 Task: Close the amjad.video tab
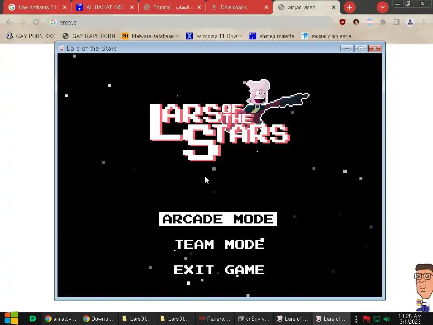click(334, 8)
